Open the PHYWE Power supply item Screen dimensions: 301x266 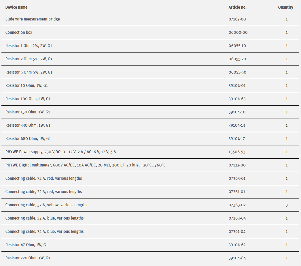coord(60,152)
